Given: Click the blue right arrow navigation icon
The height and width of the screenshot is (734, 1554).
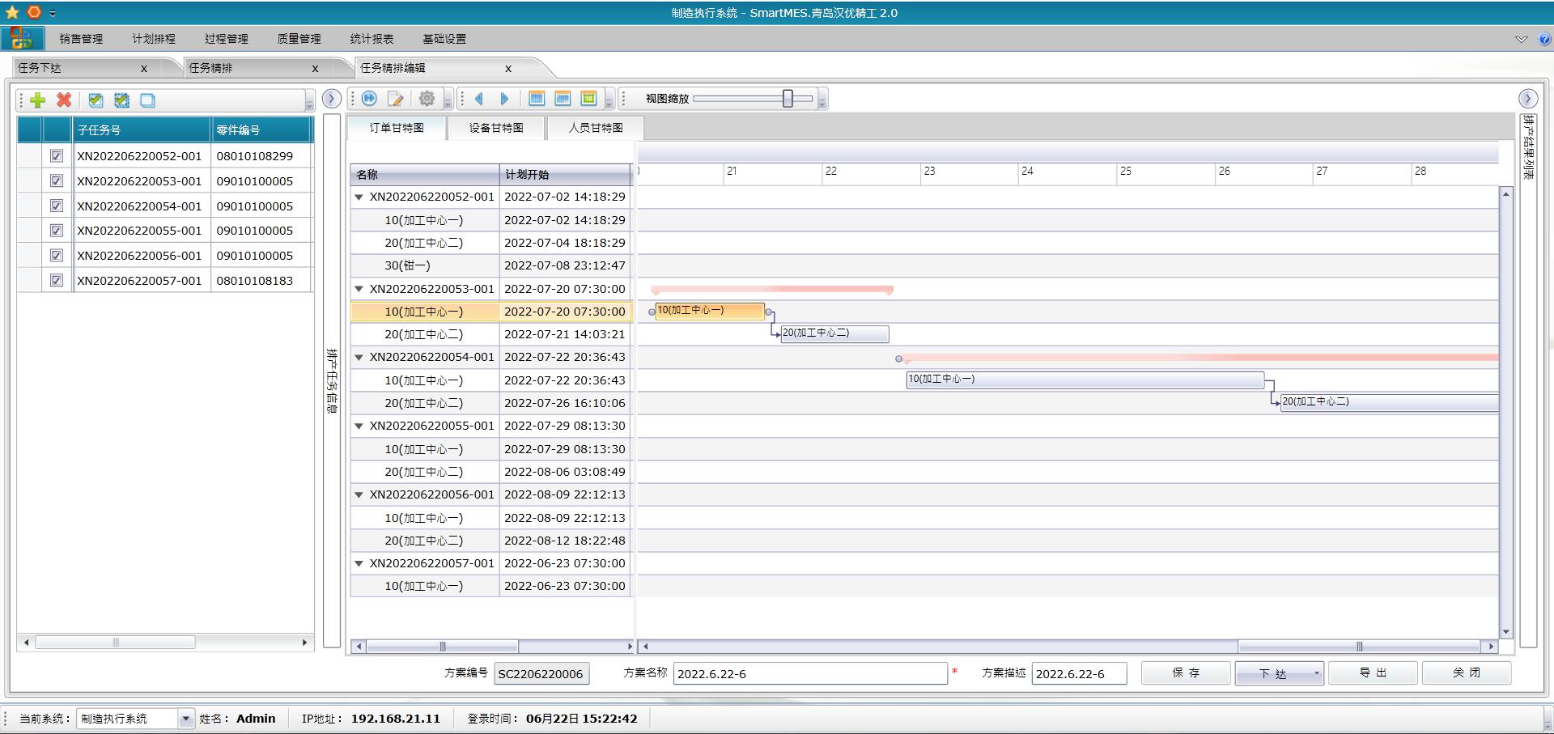Looking at the screenshot, I should pos(504,99).
